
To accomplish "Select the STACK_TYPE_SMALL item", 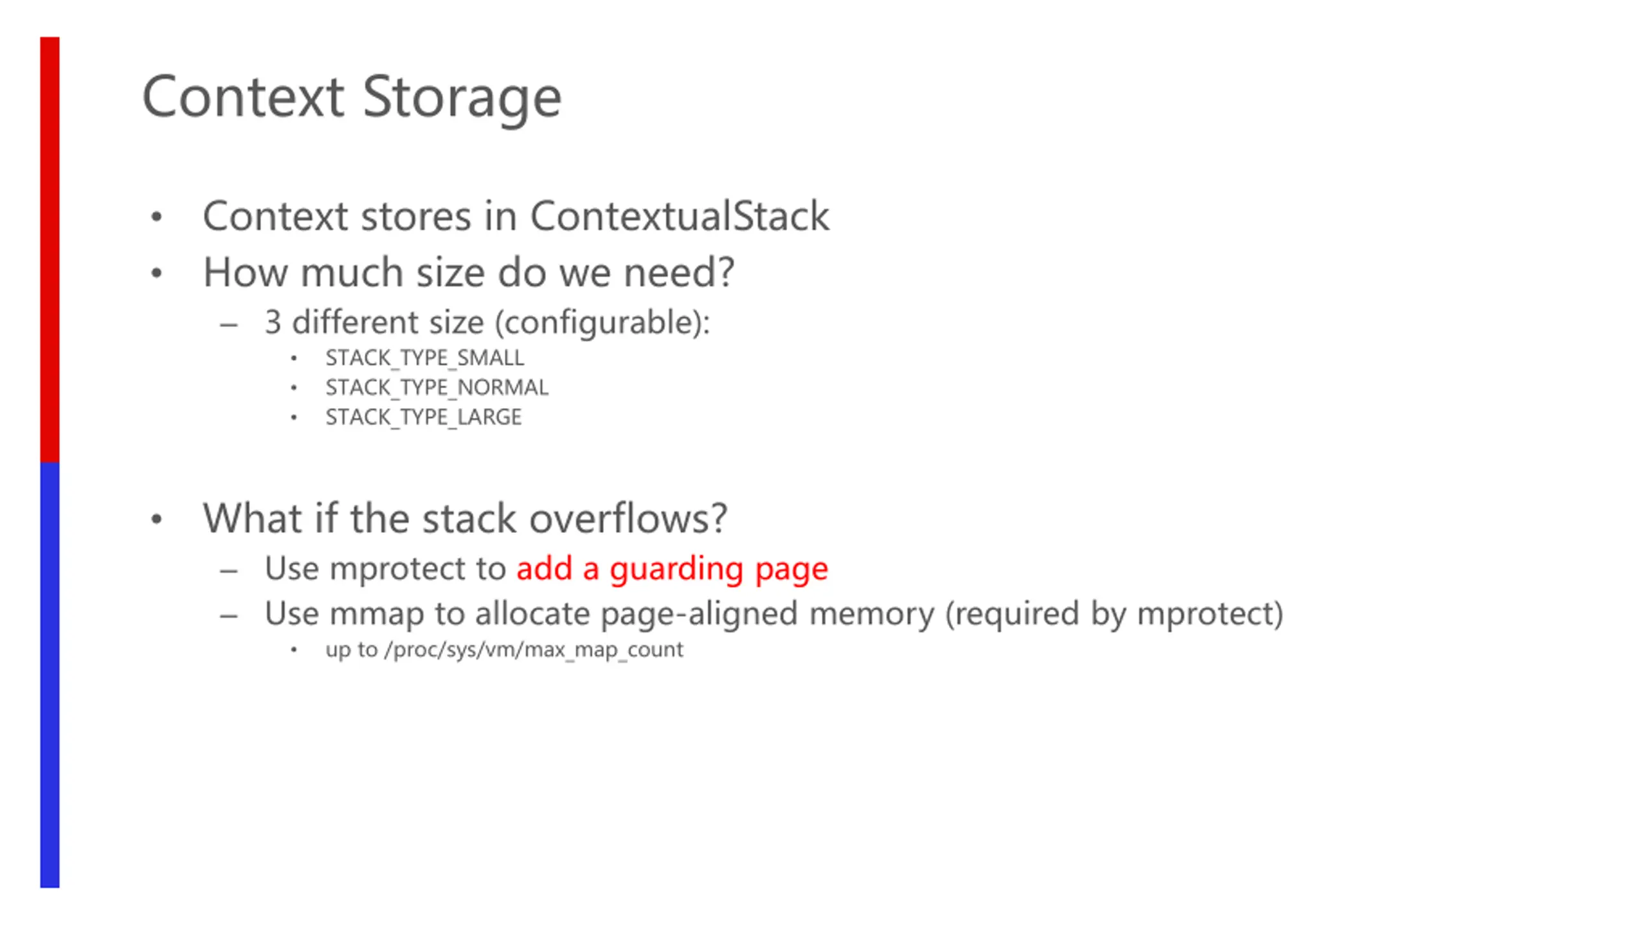I will (x=424, y=358).
